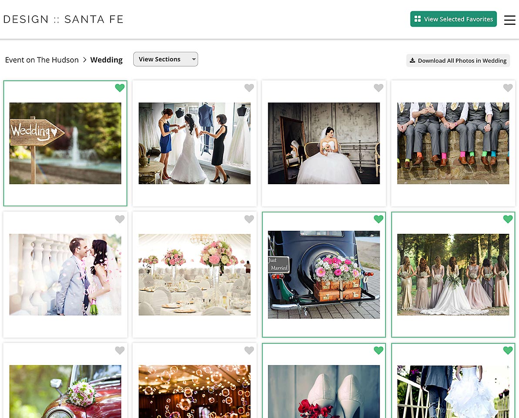Screen dimensions: 519x418
Task: Open the groomsmen on wall thumbnail
Action: point(453,143)
